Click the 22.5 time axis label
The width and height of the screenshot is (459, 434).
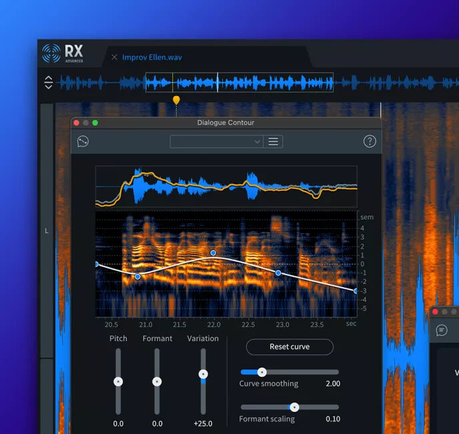point(248,324)
